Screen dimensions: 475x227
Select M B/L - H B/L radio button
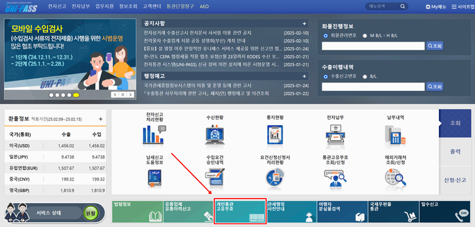click(365, 36)
